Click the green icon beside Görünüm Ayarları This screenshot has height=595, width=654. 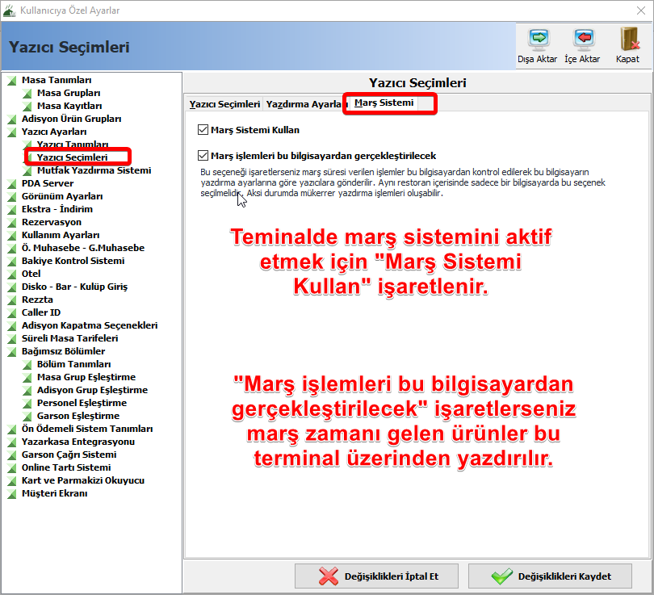pyautogui.click(x=12, y=197)
